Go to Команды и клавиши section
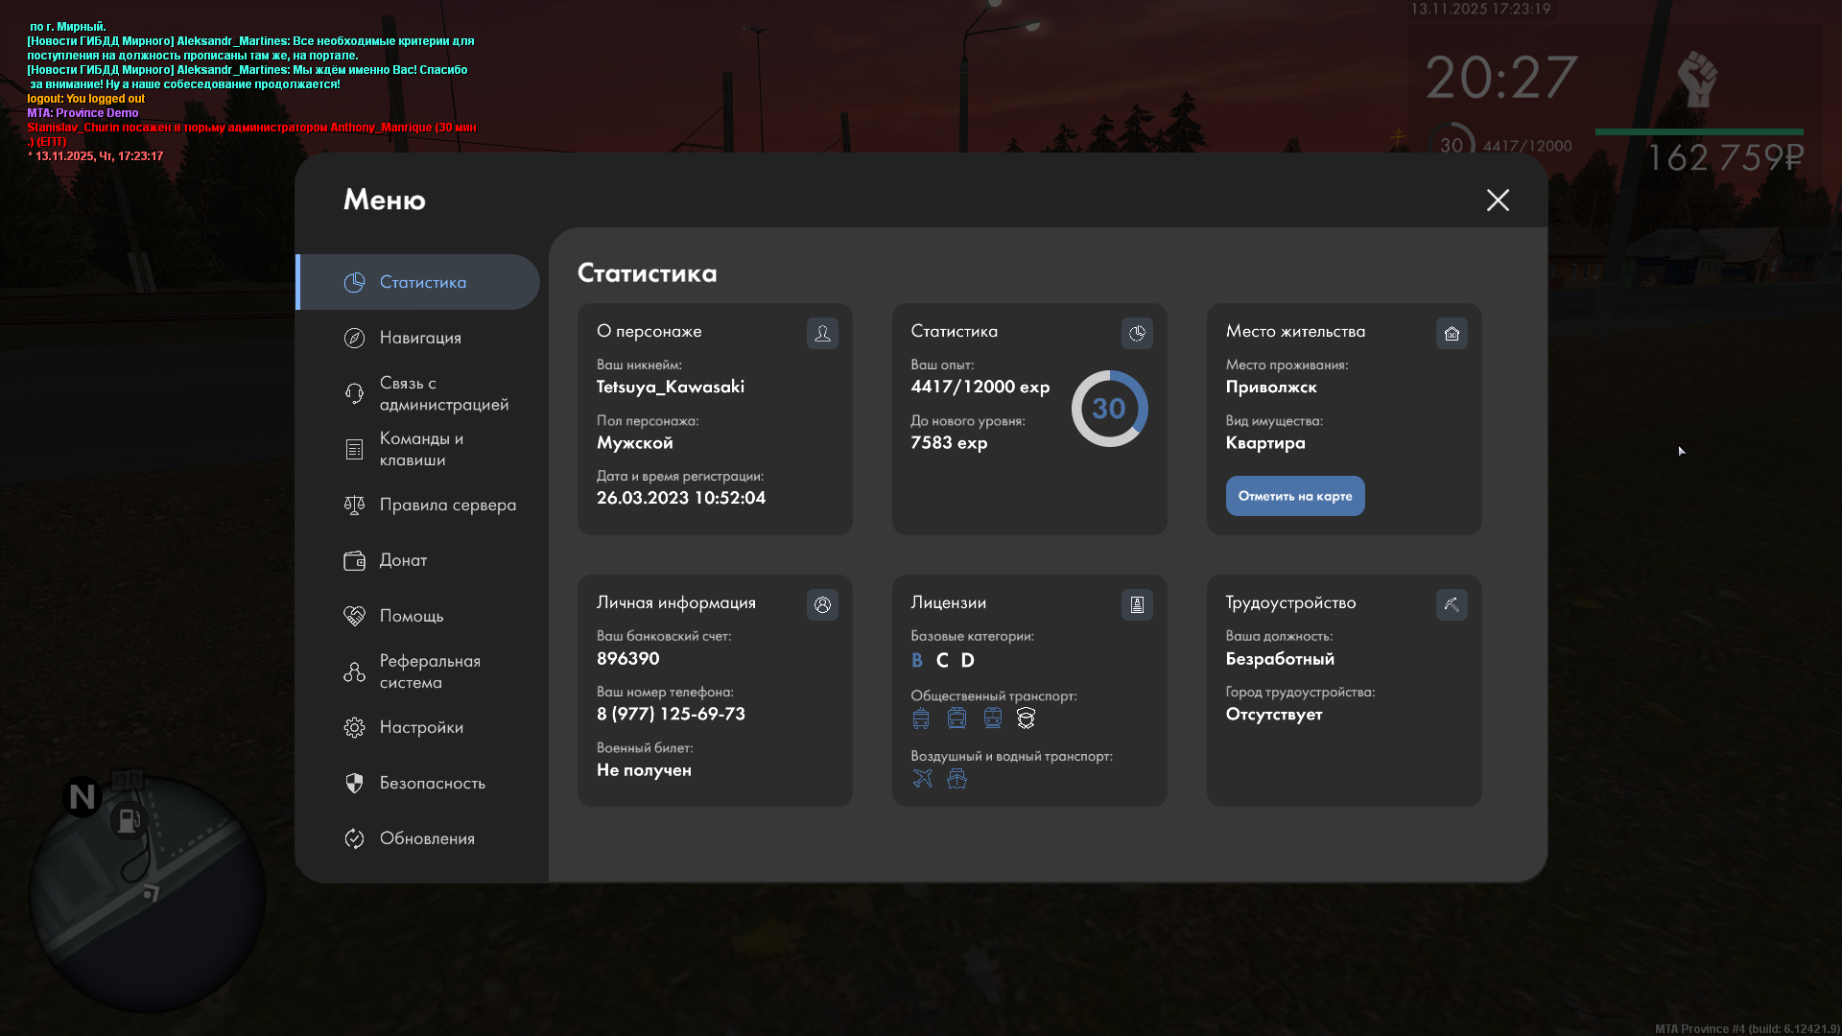The height and width of the screenshot is (1036, 1842). (x=420, y=449)
